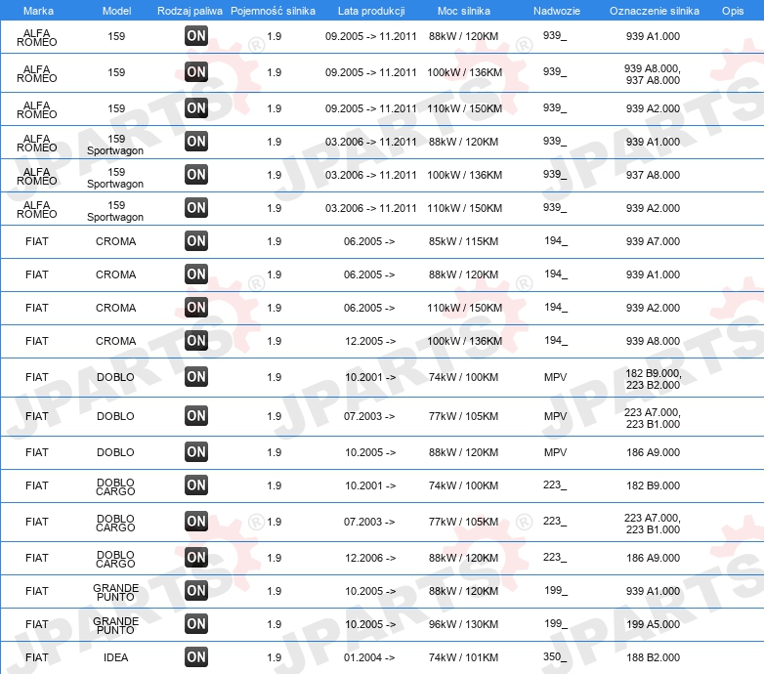The width and height of the screenshot is (764, 674).
Task: Click ON fuel icon in 159 09.2005 150KM row
Action: 196,107
